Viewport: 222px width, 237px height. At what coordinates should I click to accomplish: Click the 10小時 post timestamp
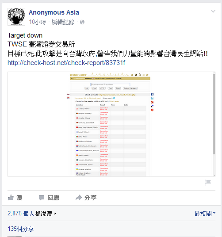(38, 22)
